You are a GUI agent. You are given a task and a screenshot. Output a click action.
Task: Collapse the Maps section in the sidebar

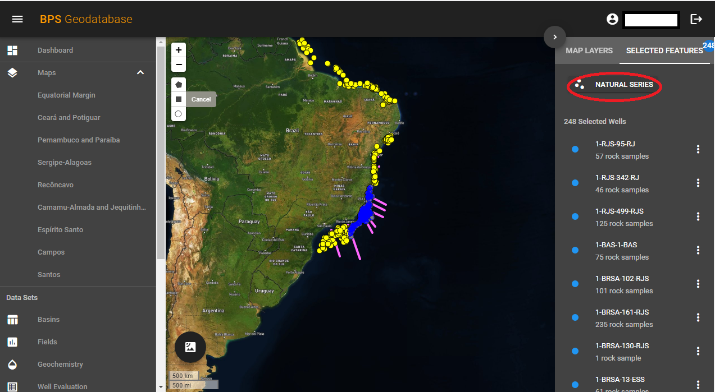click(140, 72)
